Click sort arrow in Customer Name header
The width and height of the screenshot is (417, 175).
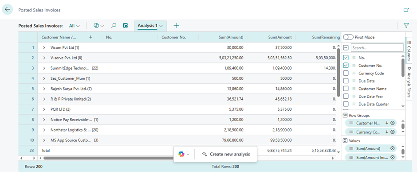pyautogui.click(x=90, y=38)
